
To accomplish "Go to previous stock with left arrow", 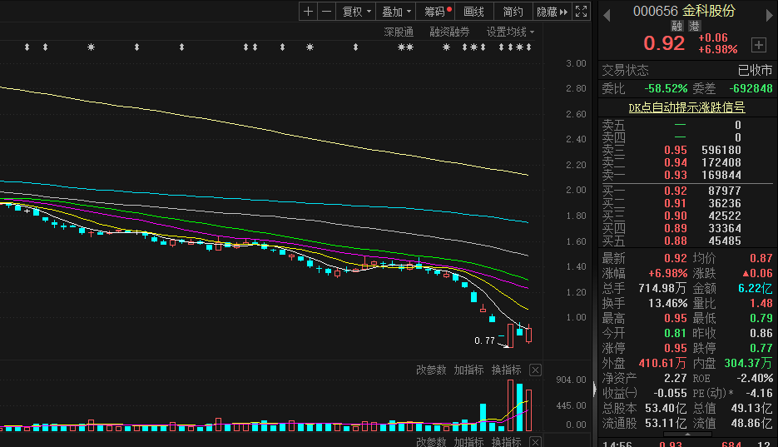I will 607,12.
